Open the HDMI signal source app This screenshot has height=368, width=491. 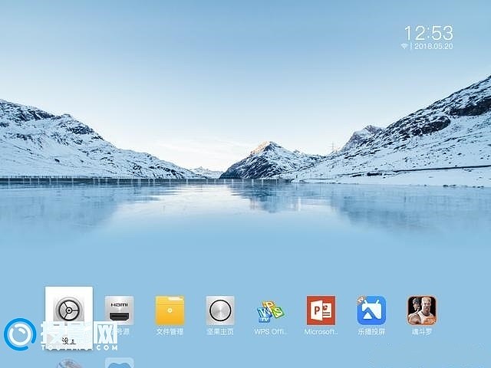point(120,310)
